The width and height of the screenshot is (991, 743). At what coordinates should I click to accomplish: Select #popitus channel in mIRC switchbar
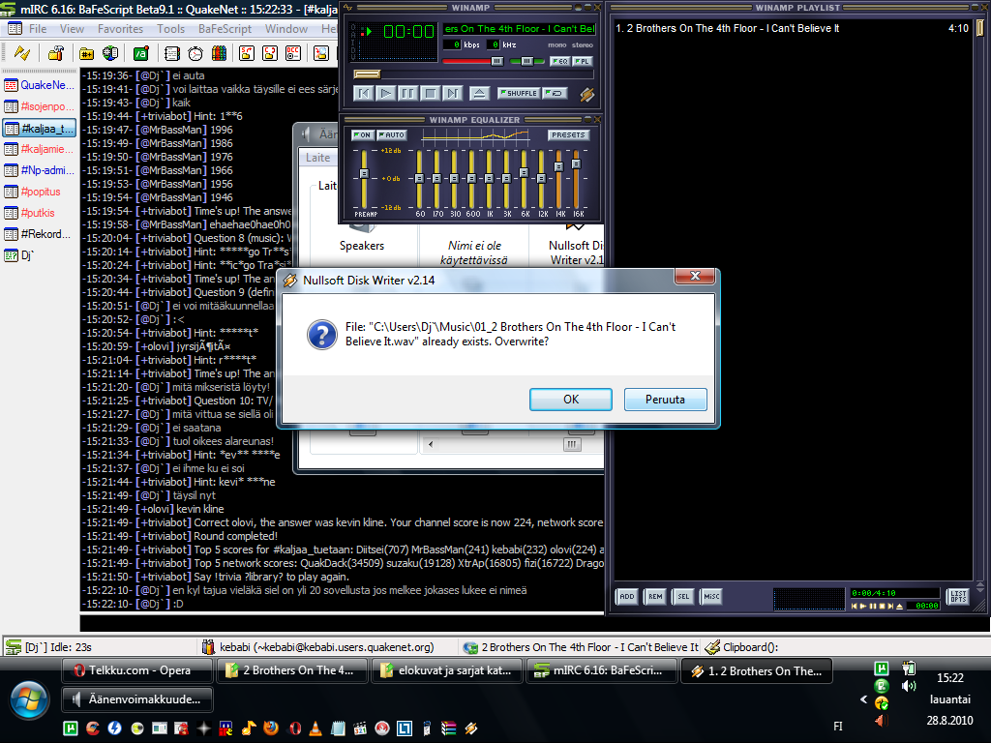click(x=40, y=192)
